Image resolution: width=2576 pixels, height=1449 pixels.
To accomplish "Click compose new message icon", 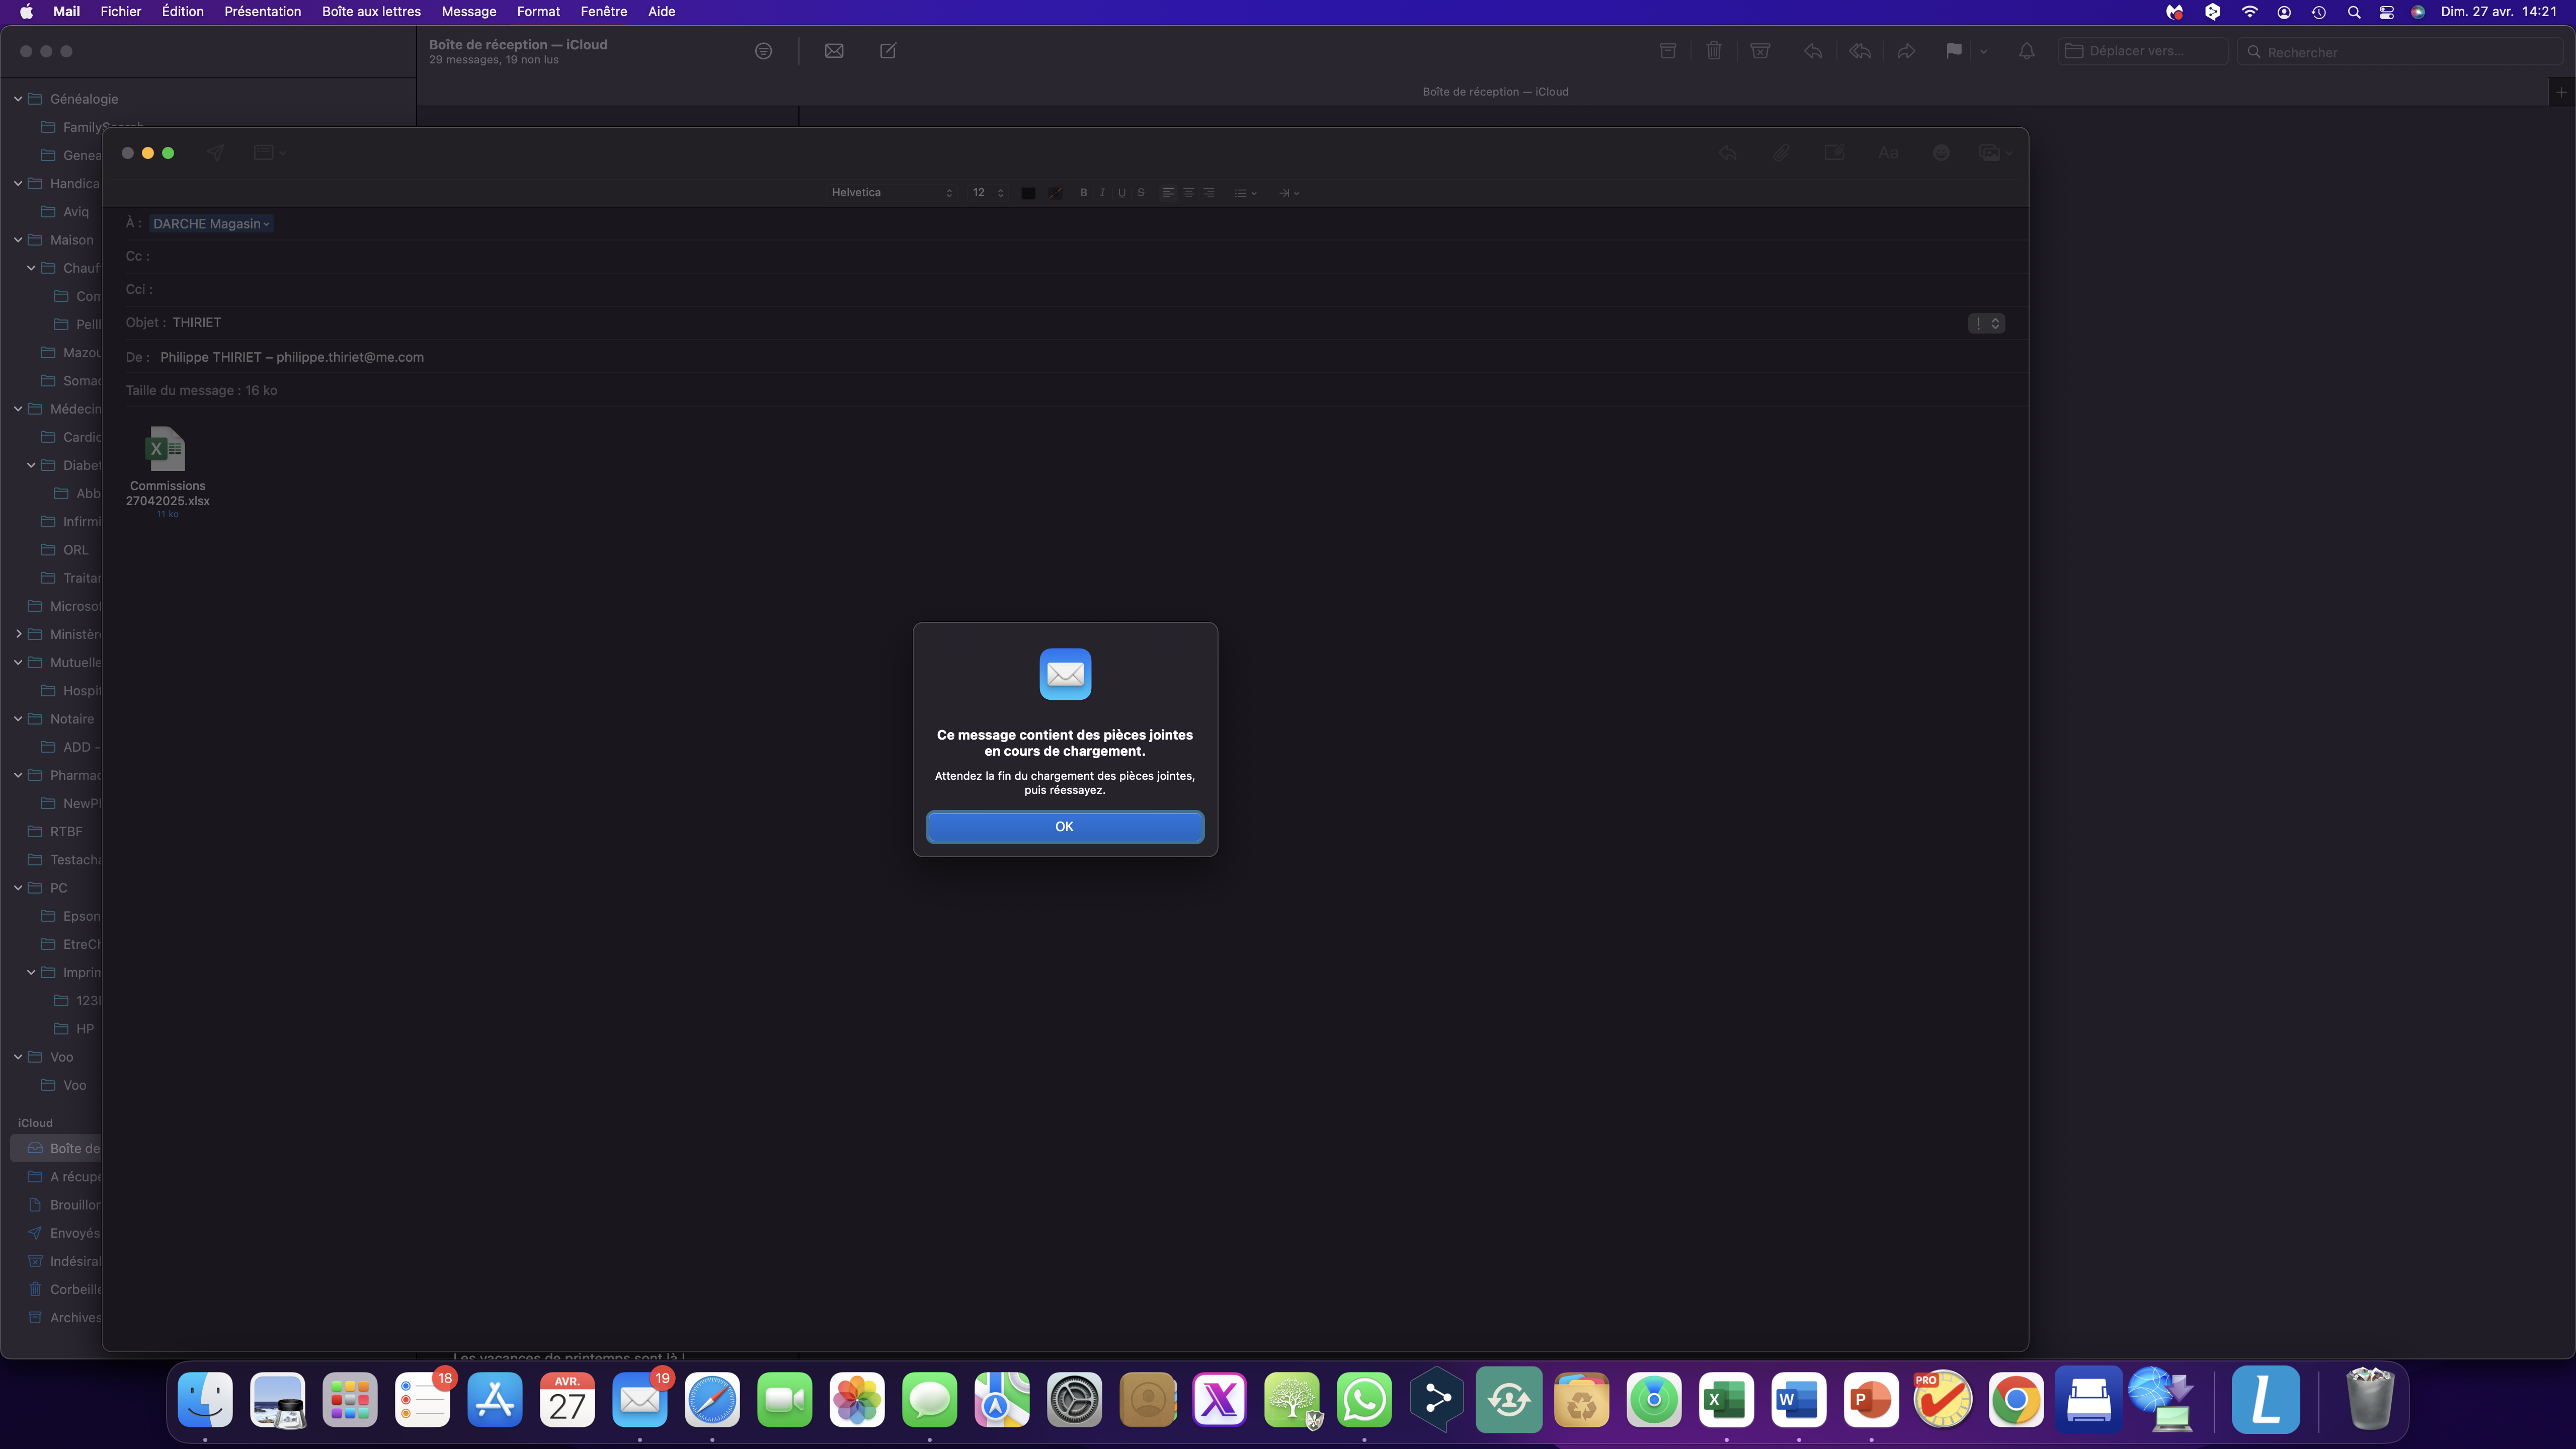I will click(x=888, y=51).
